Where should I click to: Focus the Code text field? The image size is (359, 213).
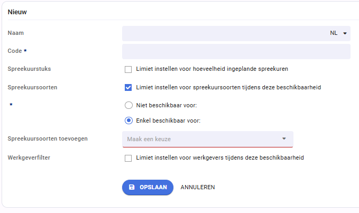click(236, 51)
